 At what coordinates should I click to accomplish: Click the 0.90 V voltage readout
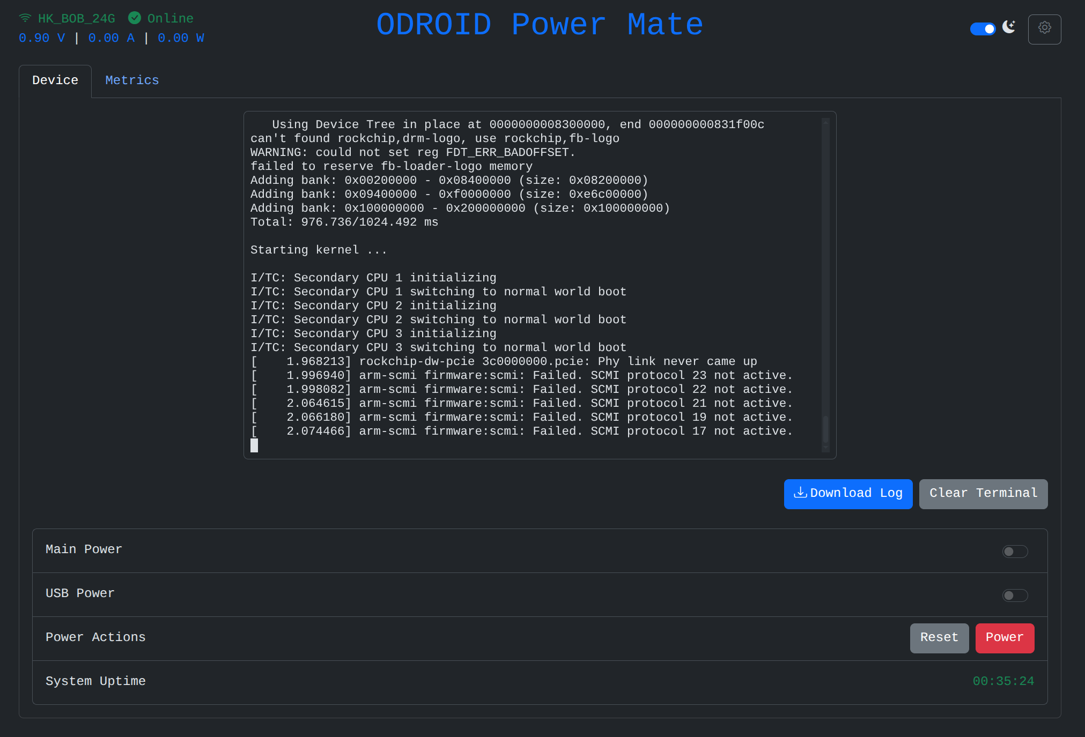click(x=42, y=38)
